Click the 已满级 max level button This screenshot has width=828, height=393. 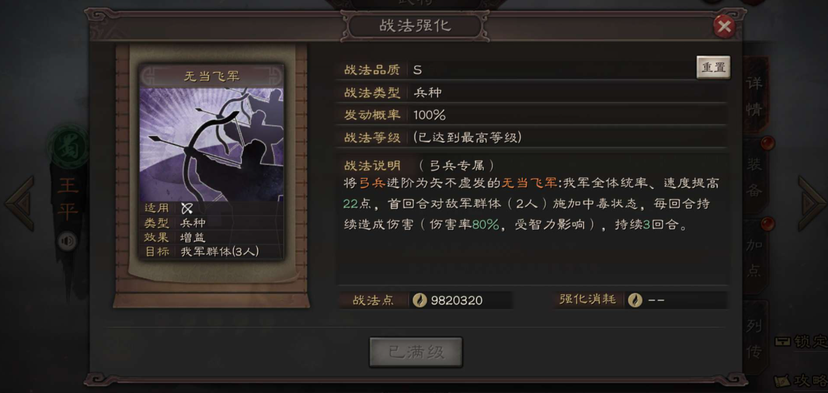pyautogui.click(x=416, y=352)
